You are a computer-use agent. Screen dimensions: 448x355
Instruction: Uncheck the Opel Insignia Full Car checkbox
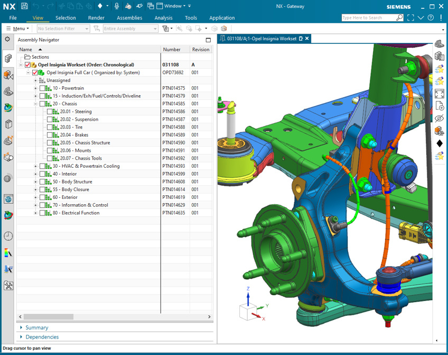coord(35,72)
